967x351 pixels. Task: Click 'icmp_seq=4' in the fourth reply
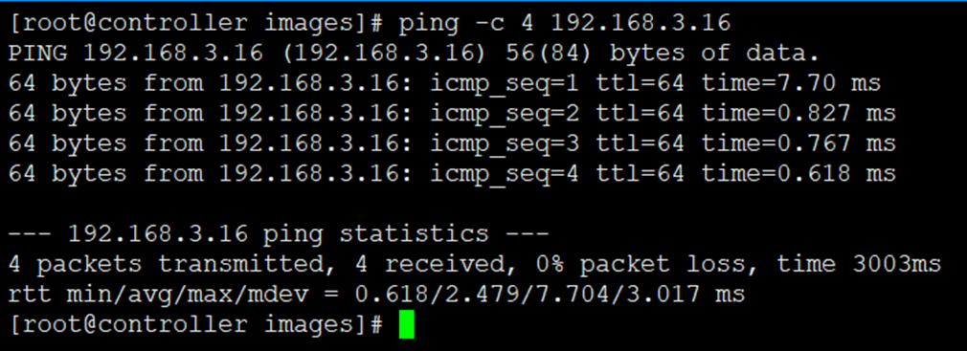(x=504, y=174)
